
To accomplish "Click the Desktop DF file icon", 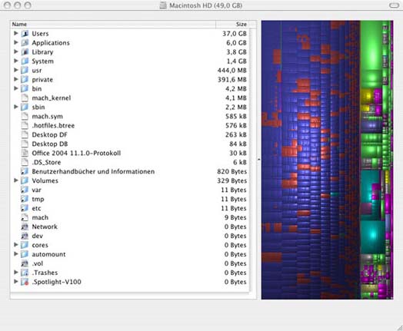I will point(25,134).
